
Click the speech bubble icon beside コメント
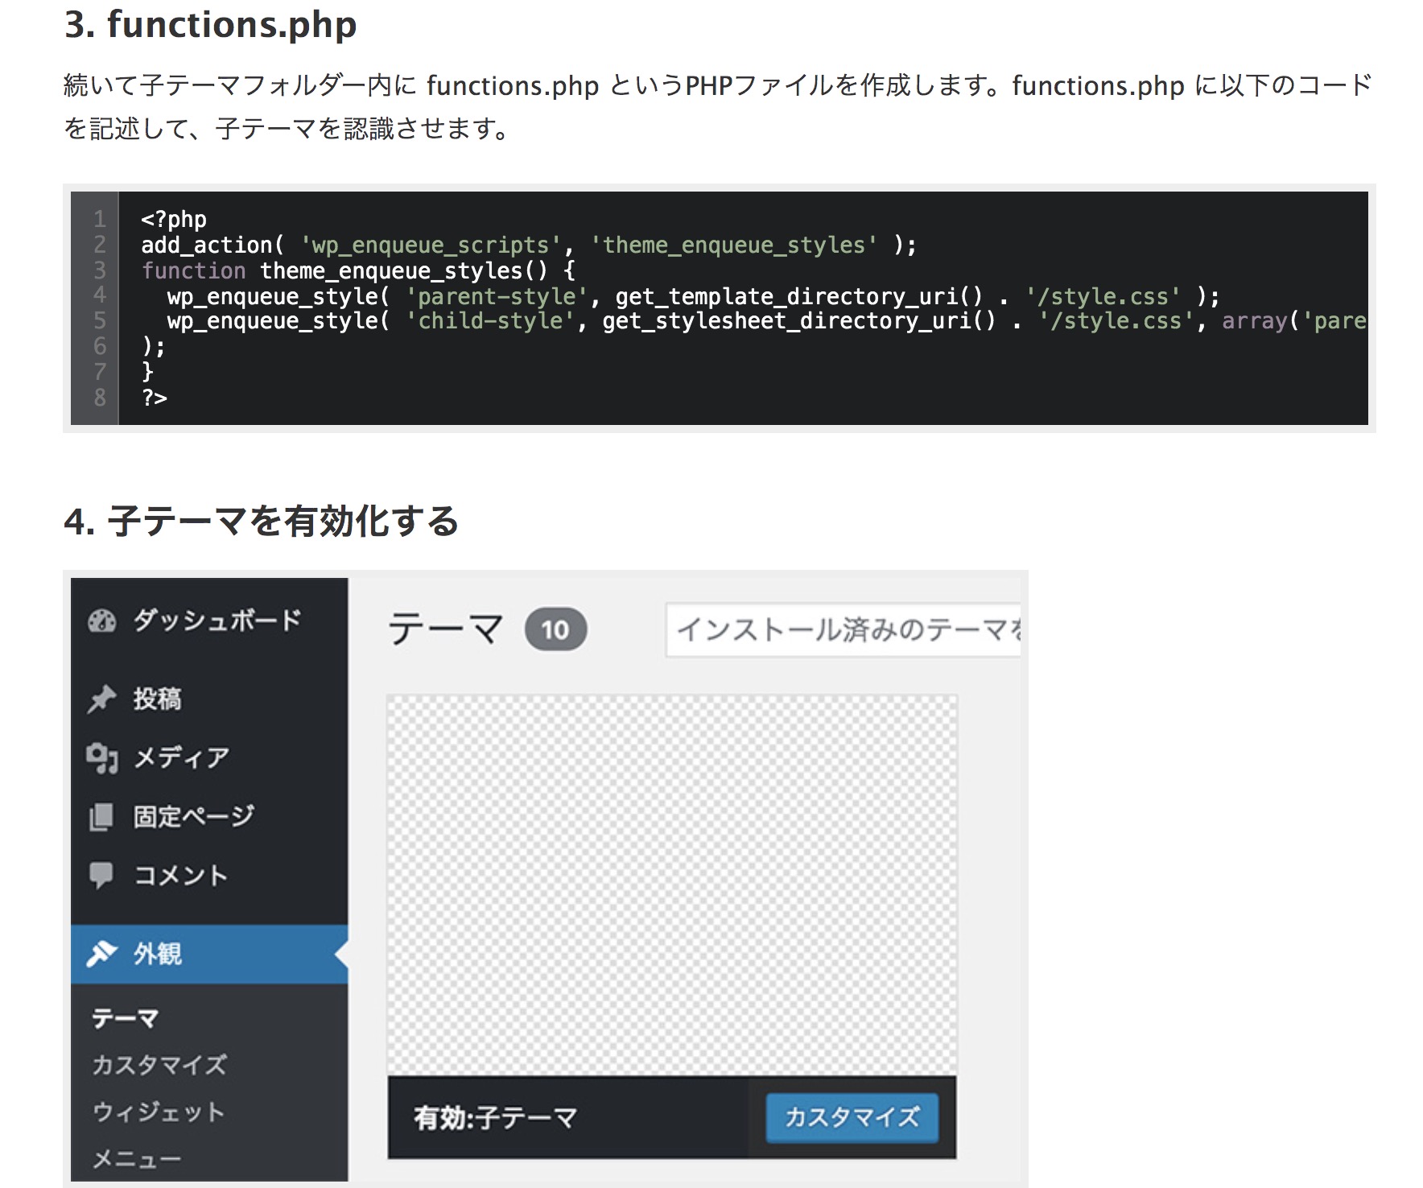(102, 875)
